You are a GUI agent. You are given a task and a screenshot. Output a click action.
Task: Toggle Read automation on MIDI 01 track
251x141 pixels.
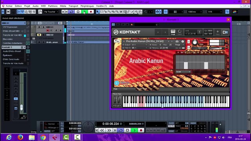click(56, 31)
